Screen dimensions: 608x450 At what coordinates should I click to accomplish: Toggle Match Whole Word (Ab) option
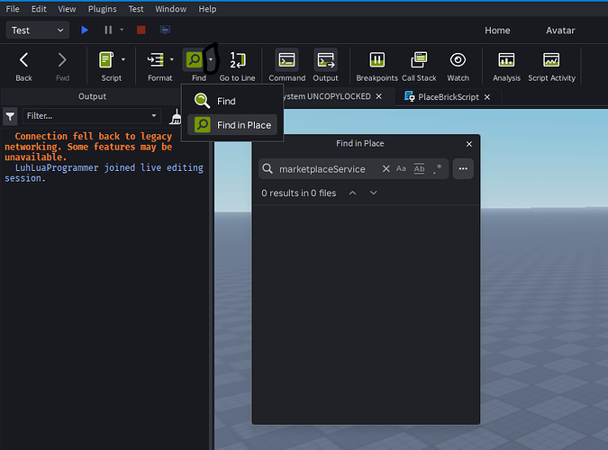coord(419,168)
